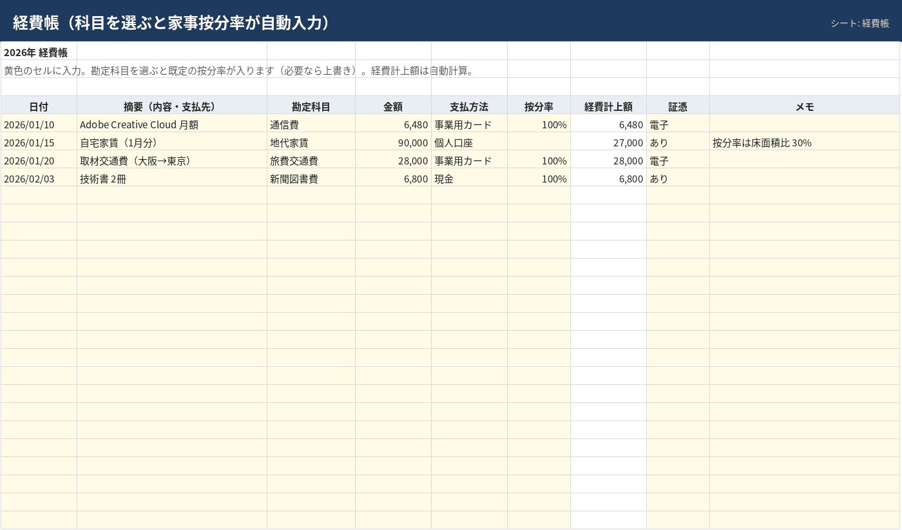This screenshot has height=530, width=902.
Task: Click the '日付' column header
Action: (39, 106)
